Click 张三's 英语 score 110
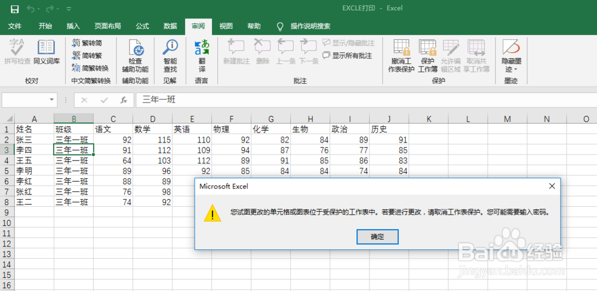The height and width of the screenshot is (291, 597). (x=192, y=140)
